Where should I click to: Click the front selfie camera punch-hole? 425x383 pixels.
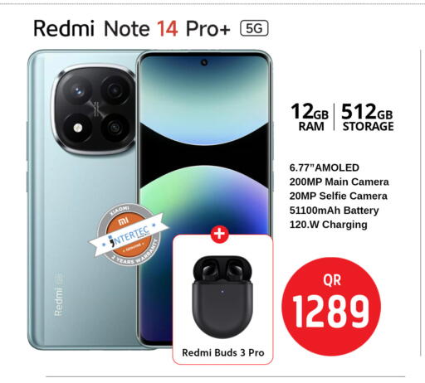pyautogui.click(x=204, y=62)
